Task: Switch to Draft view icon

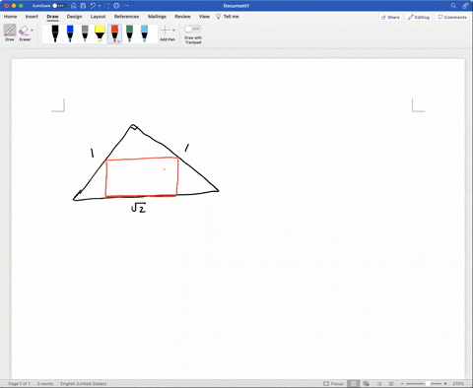Action: [391, 383]
